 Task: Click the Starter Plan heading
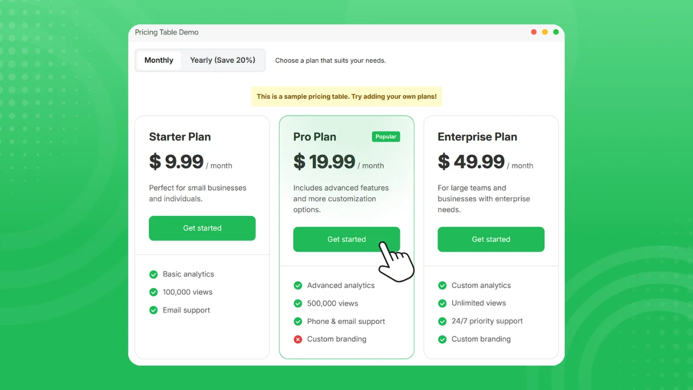(180, 137)
